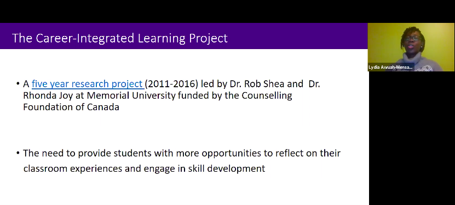Click the text "Counselling Foundation of Canada"

(158, 101)
